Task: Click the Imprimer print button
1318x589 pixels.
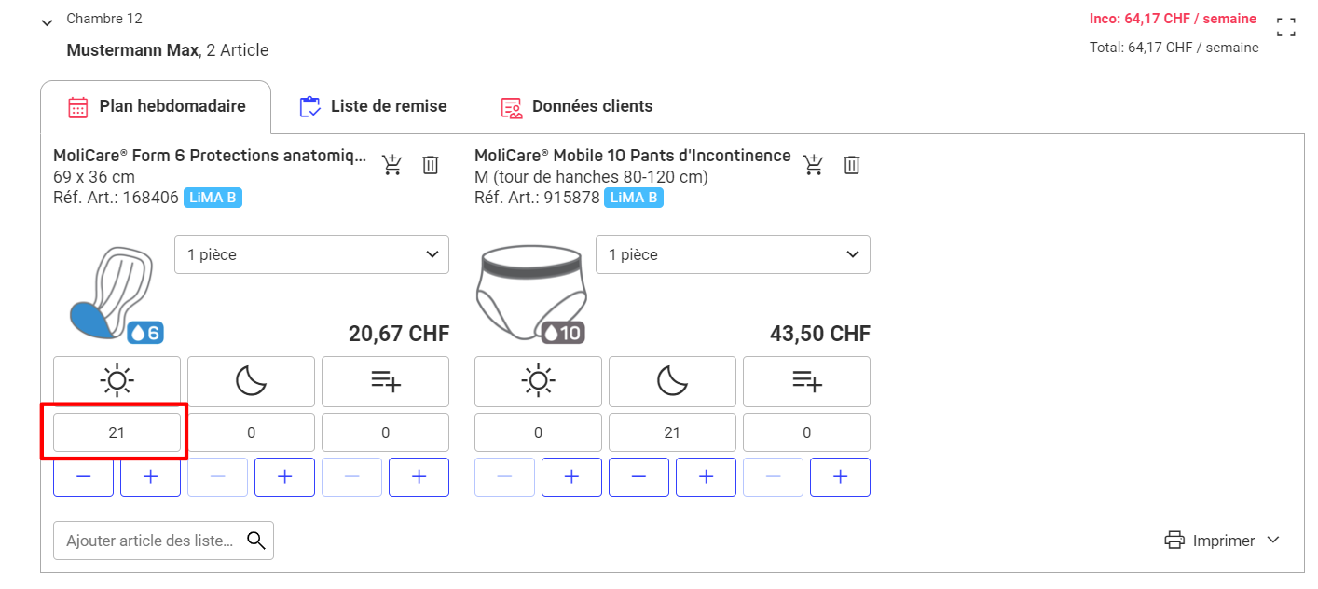Action: (1209, 541)
